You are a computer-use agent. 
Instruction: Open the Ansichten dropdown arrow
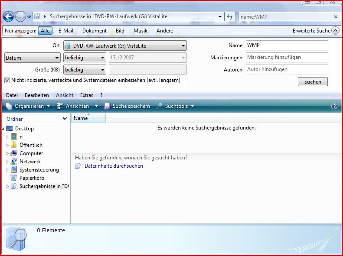click(x=96, y=106)
